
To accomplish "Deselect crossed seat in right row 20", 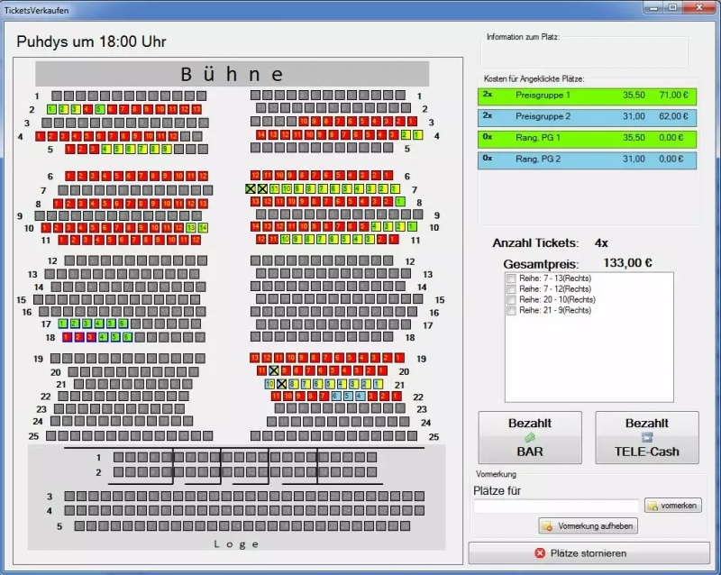I will click(x=274, y=370).
